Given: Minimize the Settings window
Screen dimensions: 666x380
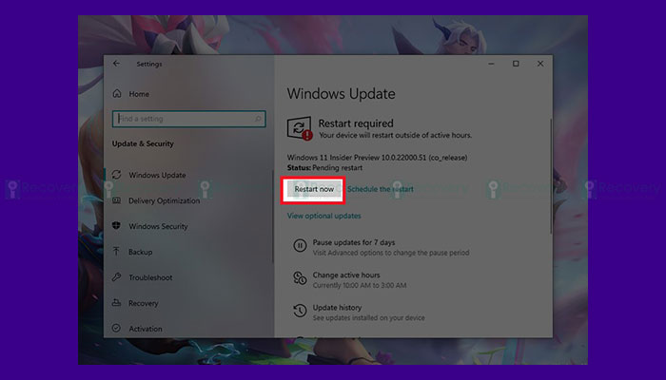Looking at the screenshot, I should click(491, 64).
